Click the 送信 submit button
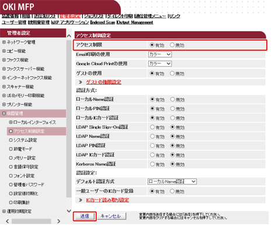The height and width of the screenshot is (226, 272). pyautogui.click(x=85, y=216)
